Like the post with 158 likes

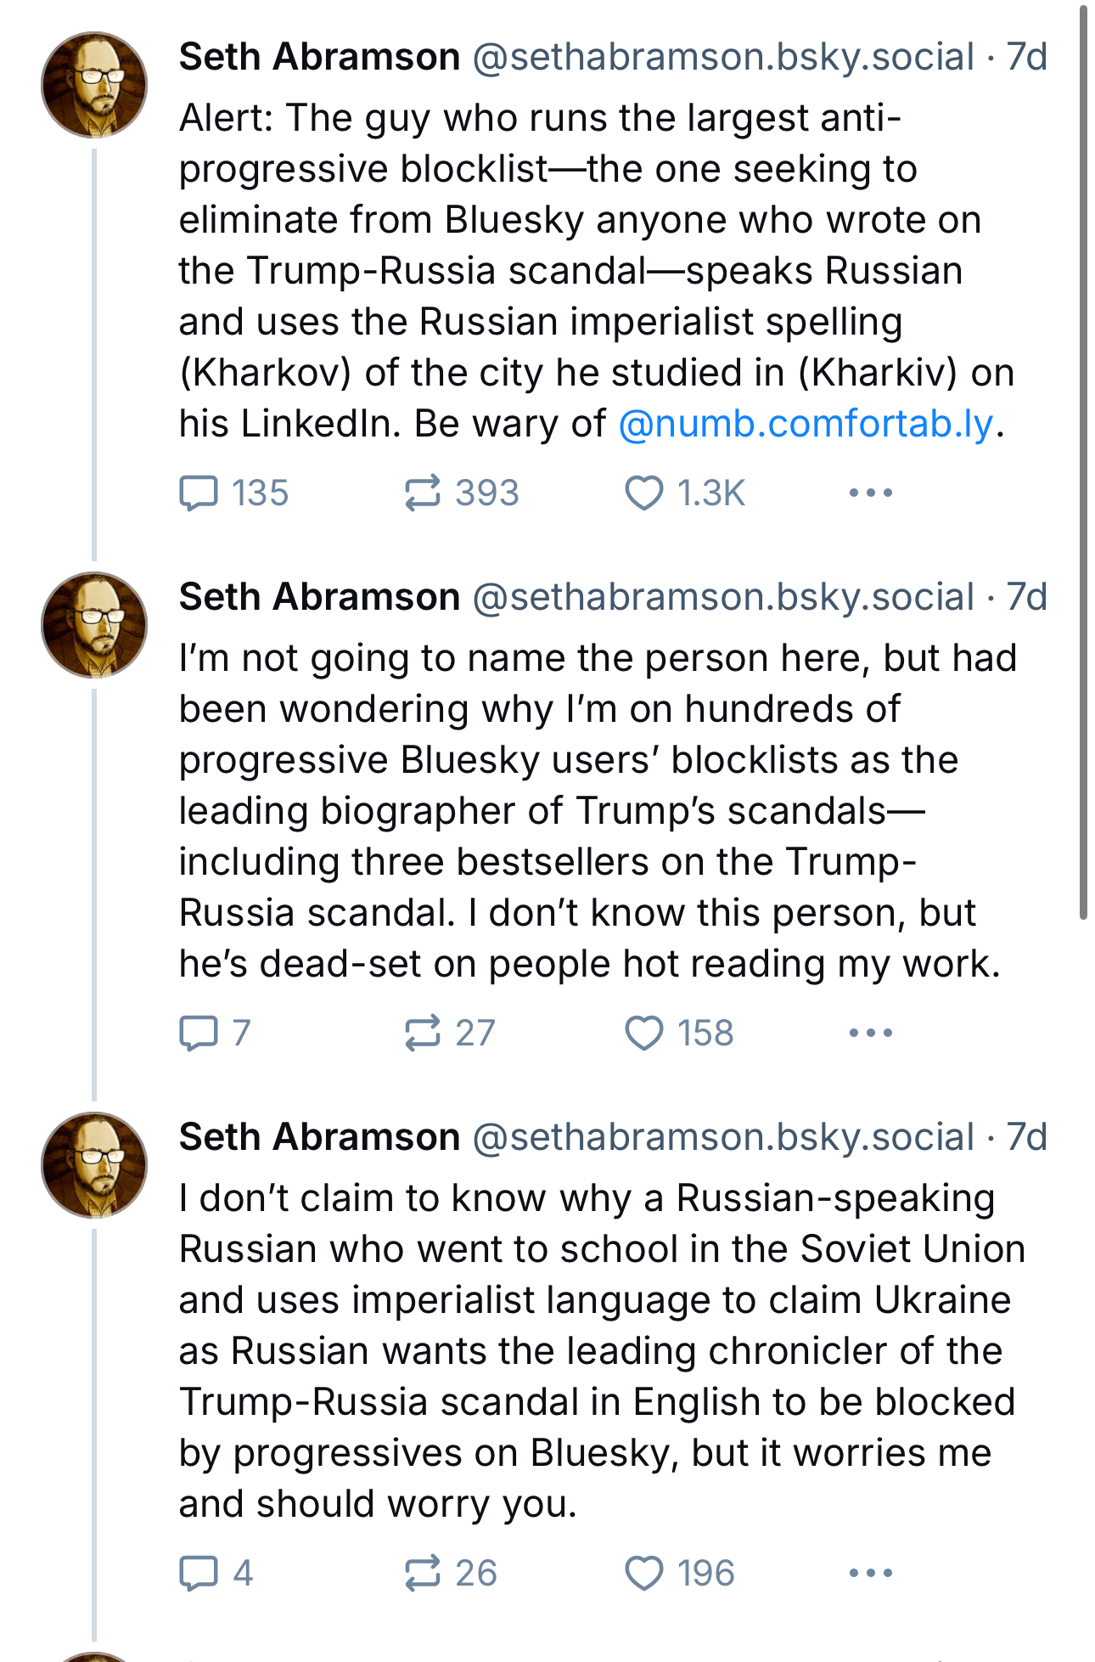[x=643, y=1033]
